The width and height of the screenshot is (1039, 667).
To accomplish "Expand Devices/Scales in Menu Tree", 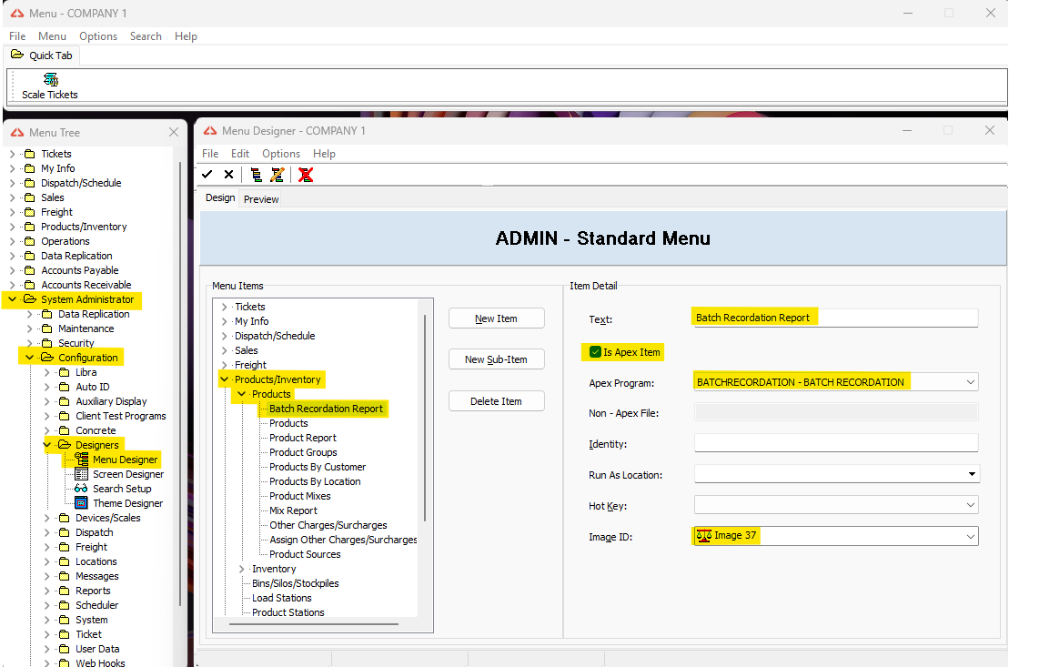I will pos(47,518).
